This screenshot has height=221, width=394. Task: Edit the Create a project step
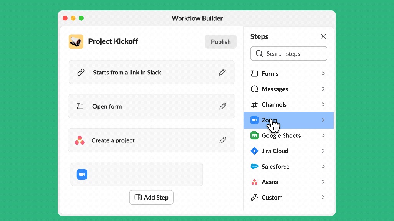coord(223,140)
